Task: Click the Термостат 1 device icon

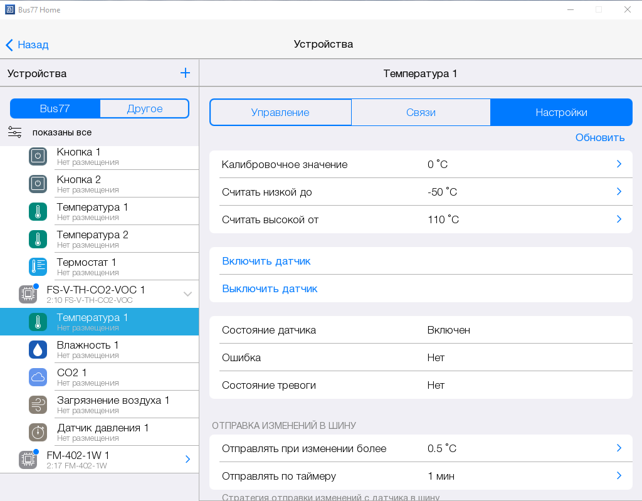Action: (38, 266)
